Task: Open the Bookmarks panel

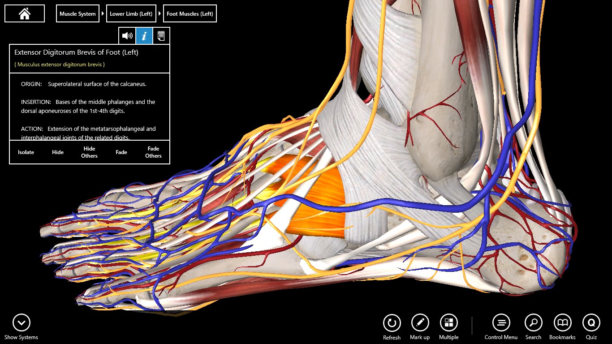Action: (x=562, y=322)
